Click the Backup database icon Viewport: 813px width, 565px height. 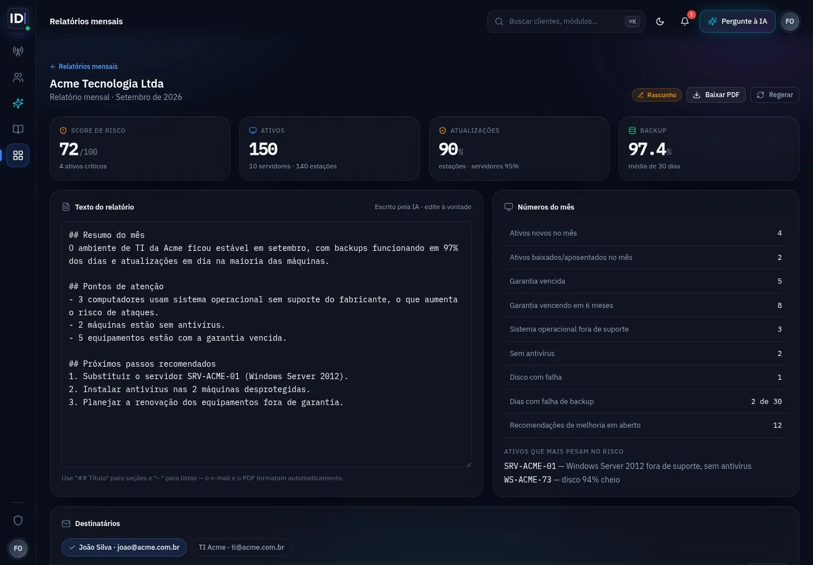point(632,131)
